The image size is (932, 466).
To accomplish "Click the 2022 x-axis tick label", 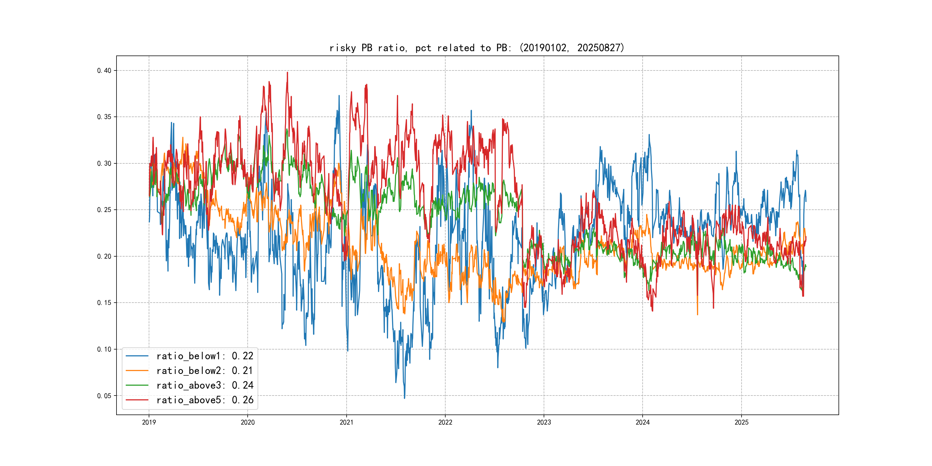I will pyautogui.click(x=445, y=422).
